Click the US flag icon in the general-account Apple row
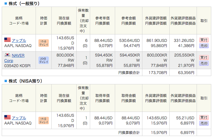Screen dimensions: 215x140 click(x=7, y=40)
